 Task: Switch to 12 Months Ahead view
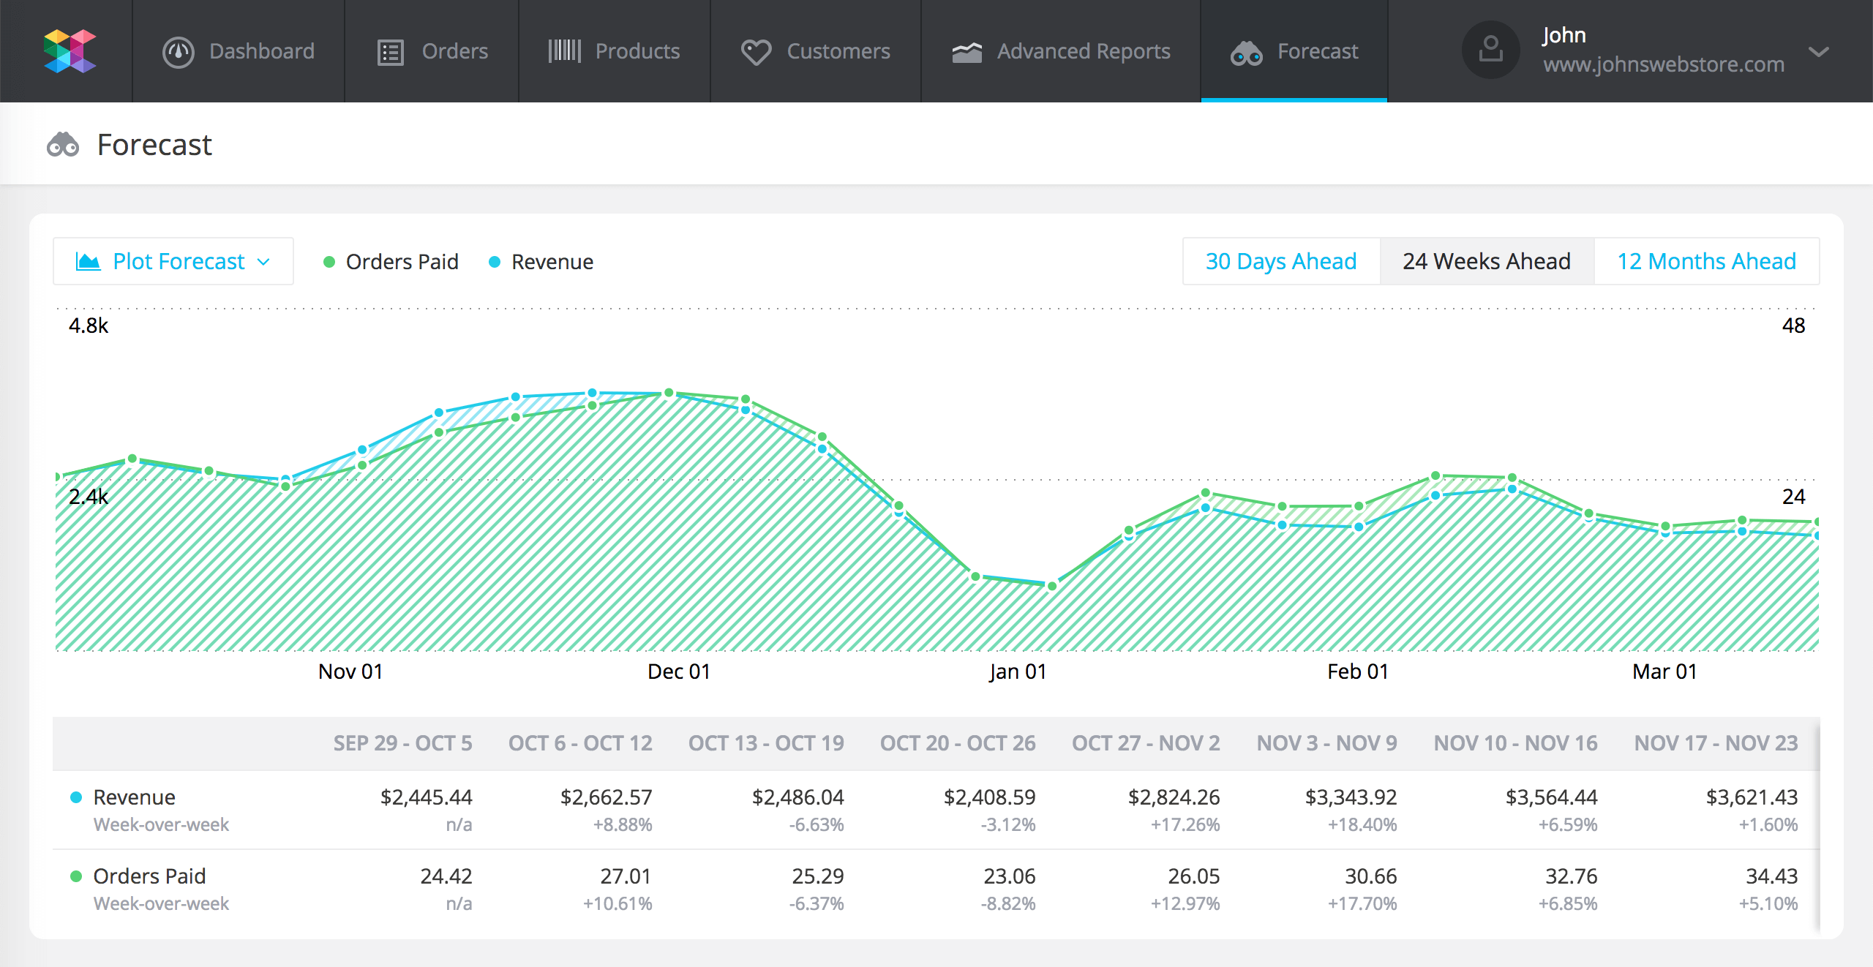[1707, 261]
